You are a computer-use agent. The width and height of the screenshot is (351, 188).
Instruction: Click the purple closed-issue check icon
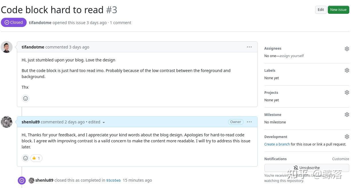coord(22,180)
